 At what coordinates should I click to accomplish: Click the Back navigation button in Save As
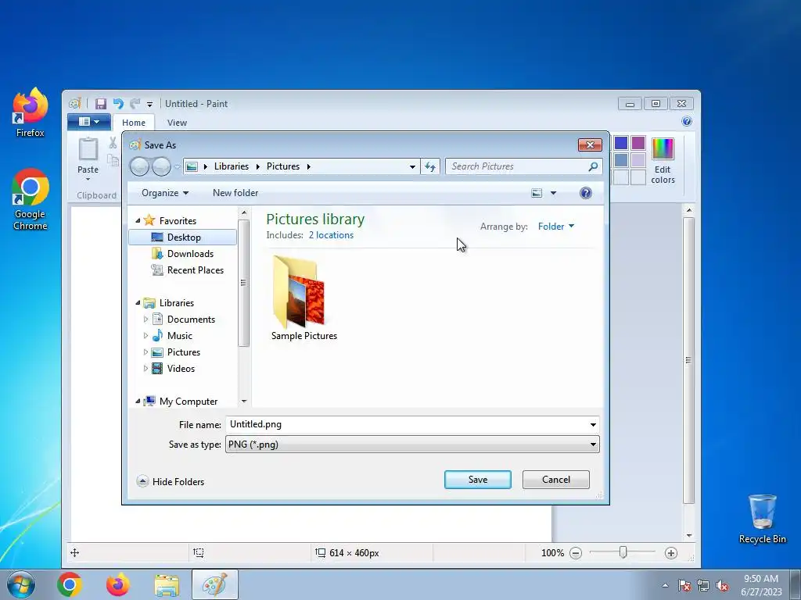[139, 166]
